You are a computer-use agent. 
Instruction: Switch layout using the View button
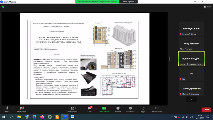[x=207, y=7]
